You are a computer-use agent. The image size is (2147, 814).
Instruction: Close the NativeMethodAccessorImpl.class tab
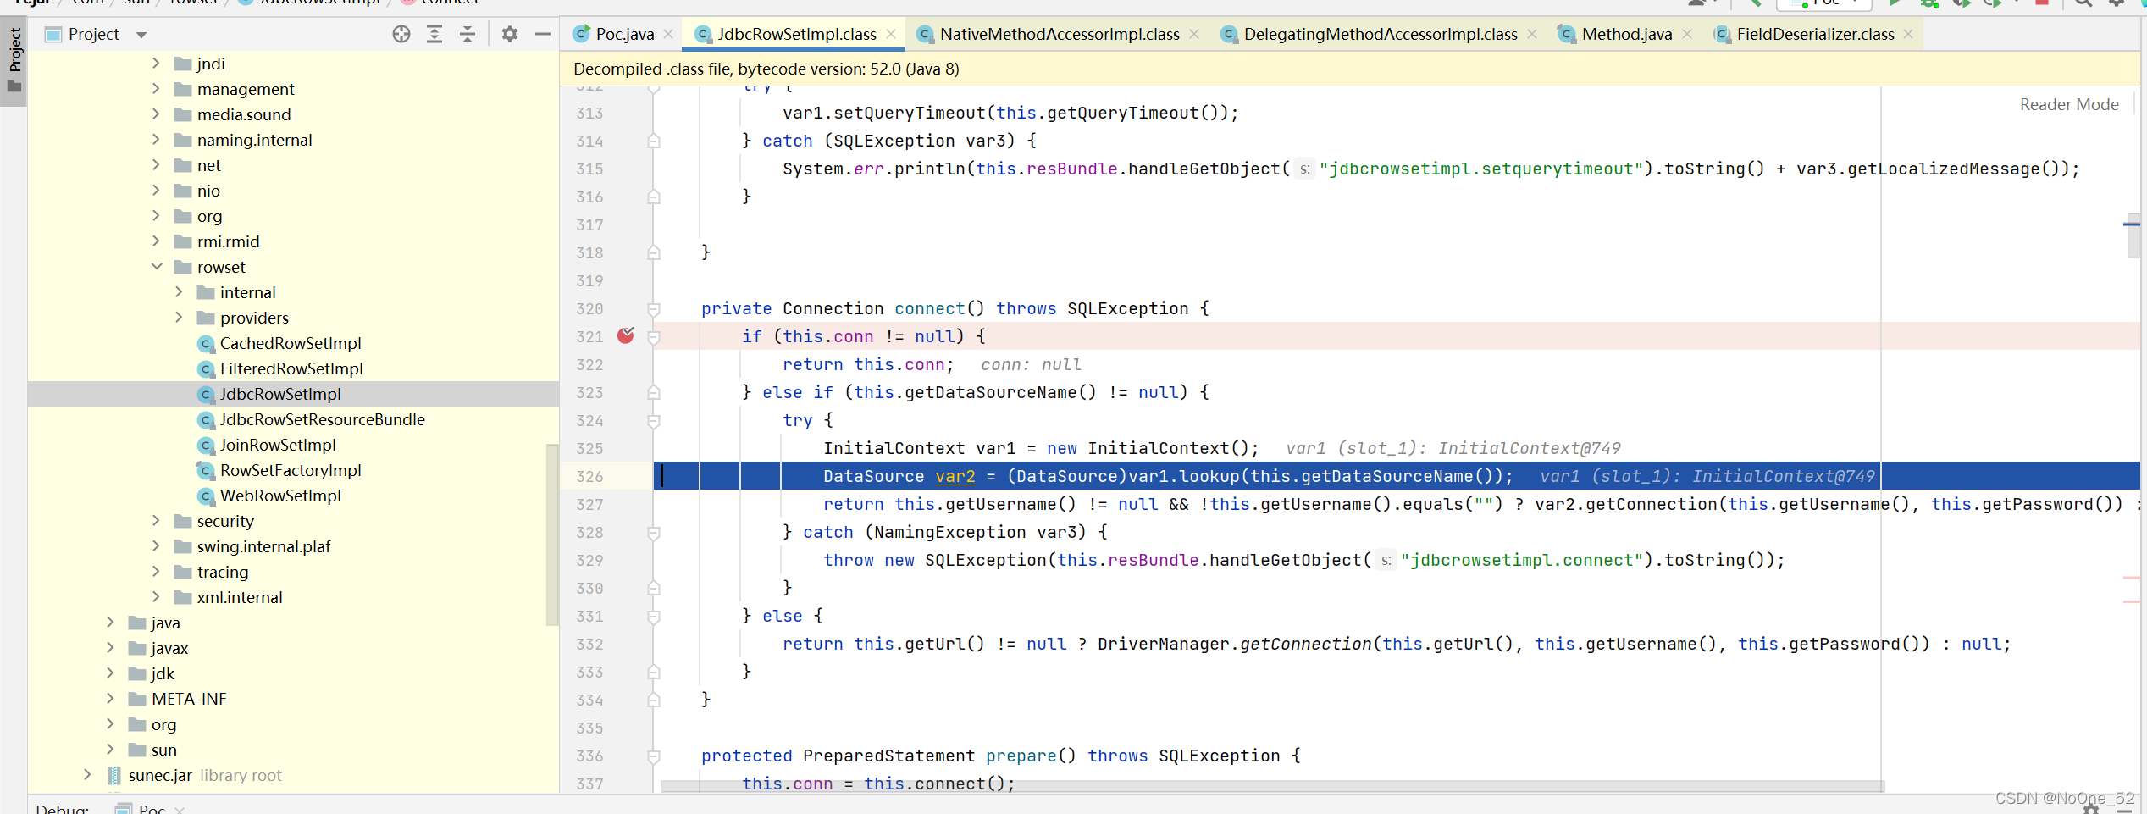point(1194,34)
